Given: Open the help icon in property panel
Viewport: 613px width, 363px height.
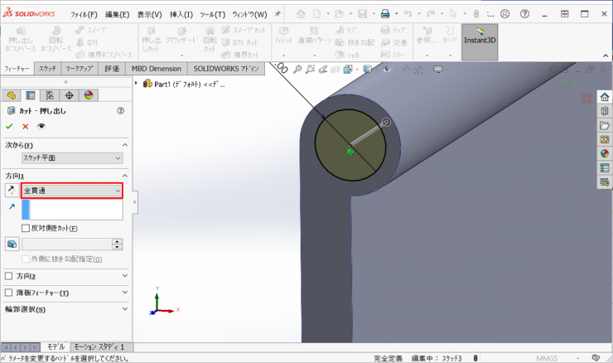Looking at the screenshot, I should tap(121, 110).
